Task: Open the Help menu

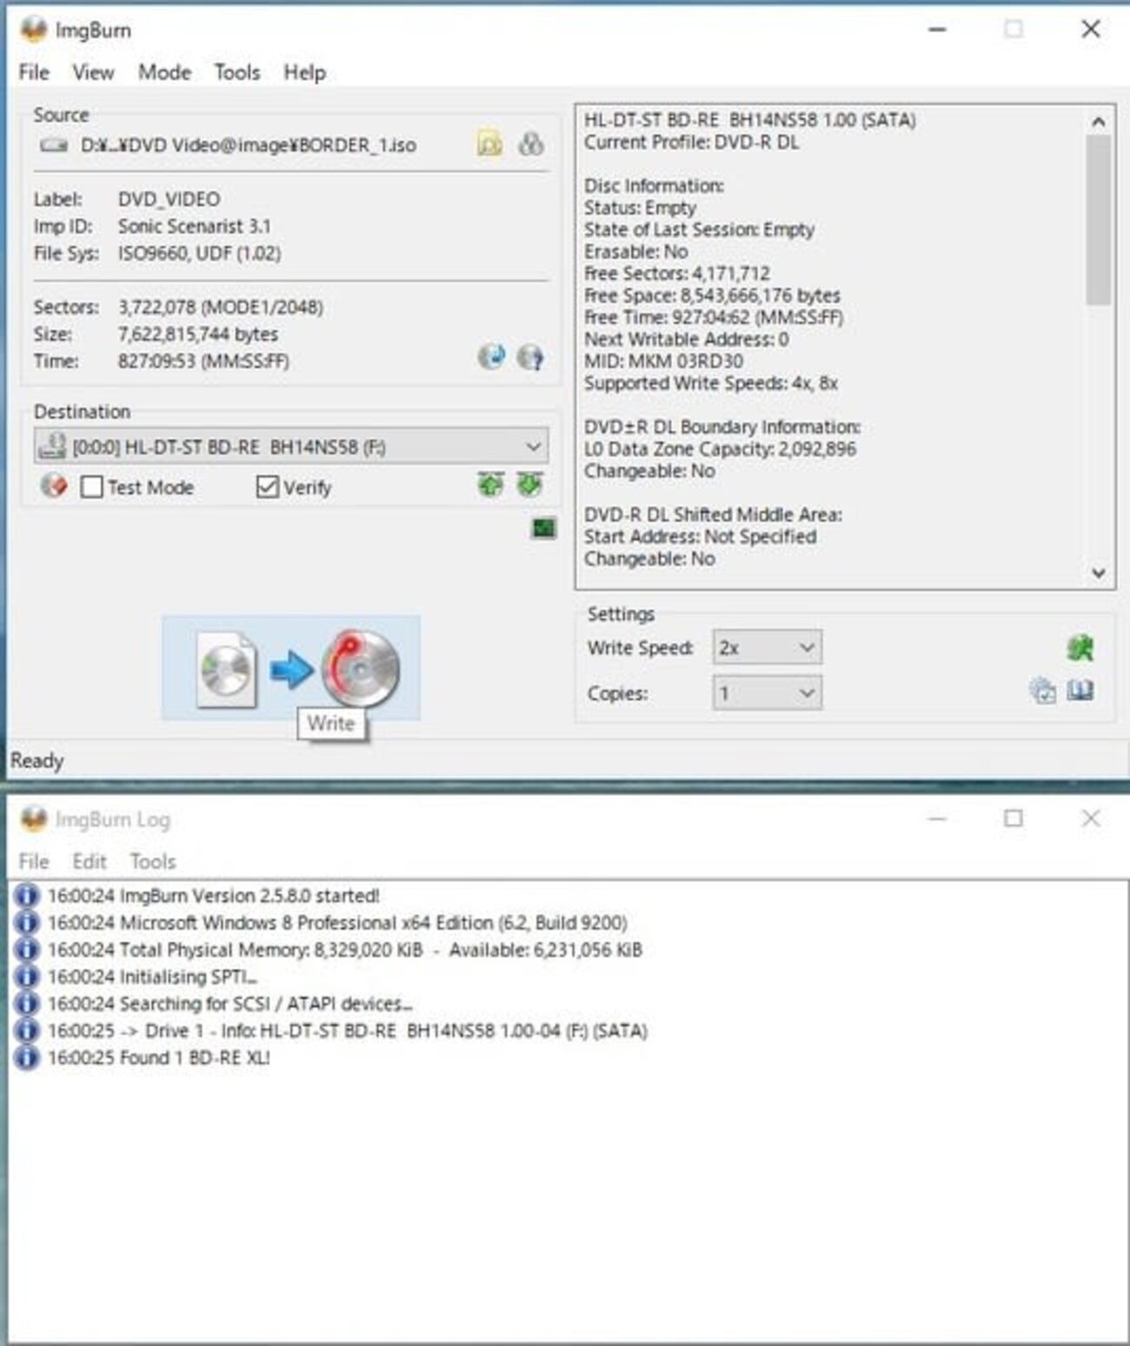Action: coord(304,73)
